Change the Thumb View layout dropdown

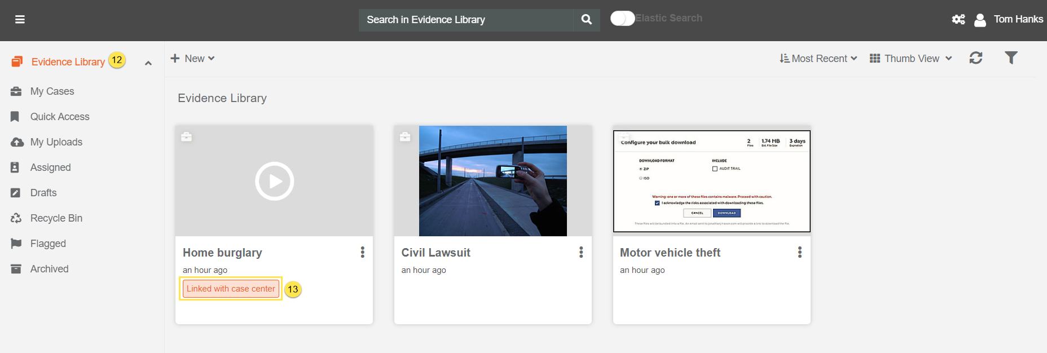click(x=910, y=59)
